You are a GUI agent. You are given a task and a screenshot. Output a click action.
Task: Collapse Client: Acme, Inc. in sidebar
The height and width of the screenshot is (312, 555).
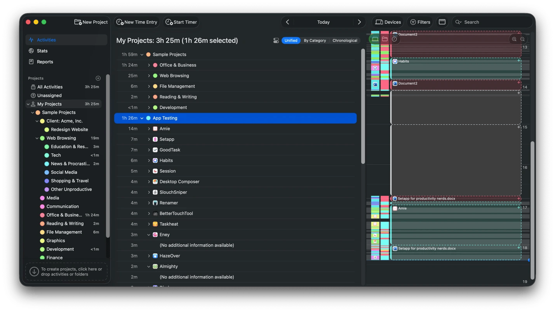point(37,121)
